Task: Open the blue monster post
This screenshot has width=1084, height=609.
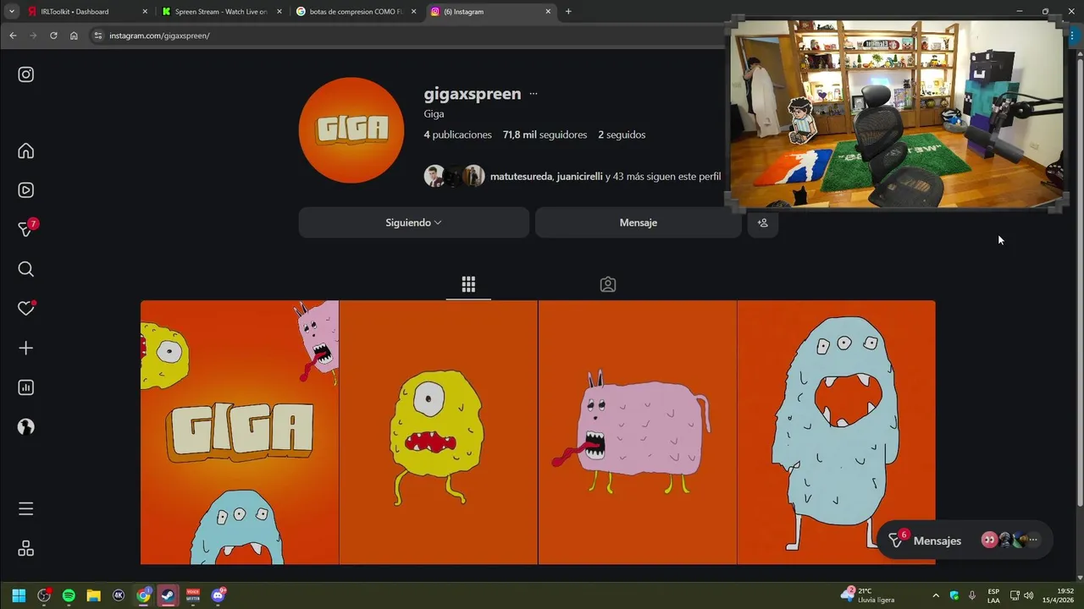Action: pyautogui.click(x=837, y=432)
